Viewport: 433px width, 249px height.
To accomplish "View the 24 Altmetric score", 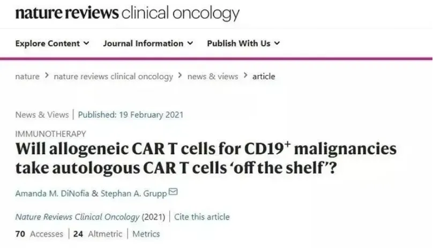I will 98,234.
